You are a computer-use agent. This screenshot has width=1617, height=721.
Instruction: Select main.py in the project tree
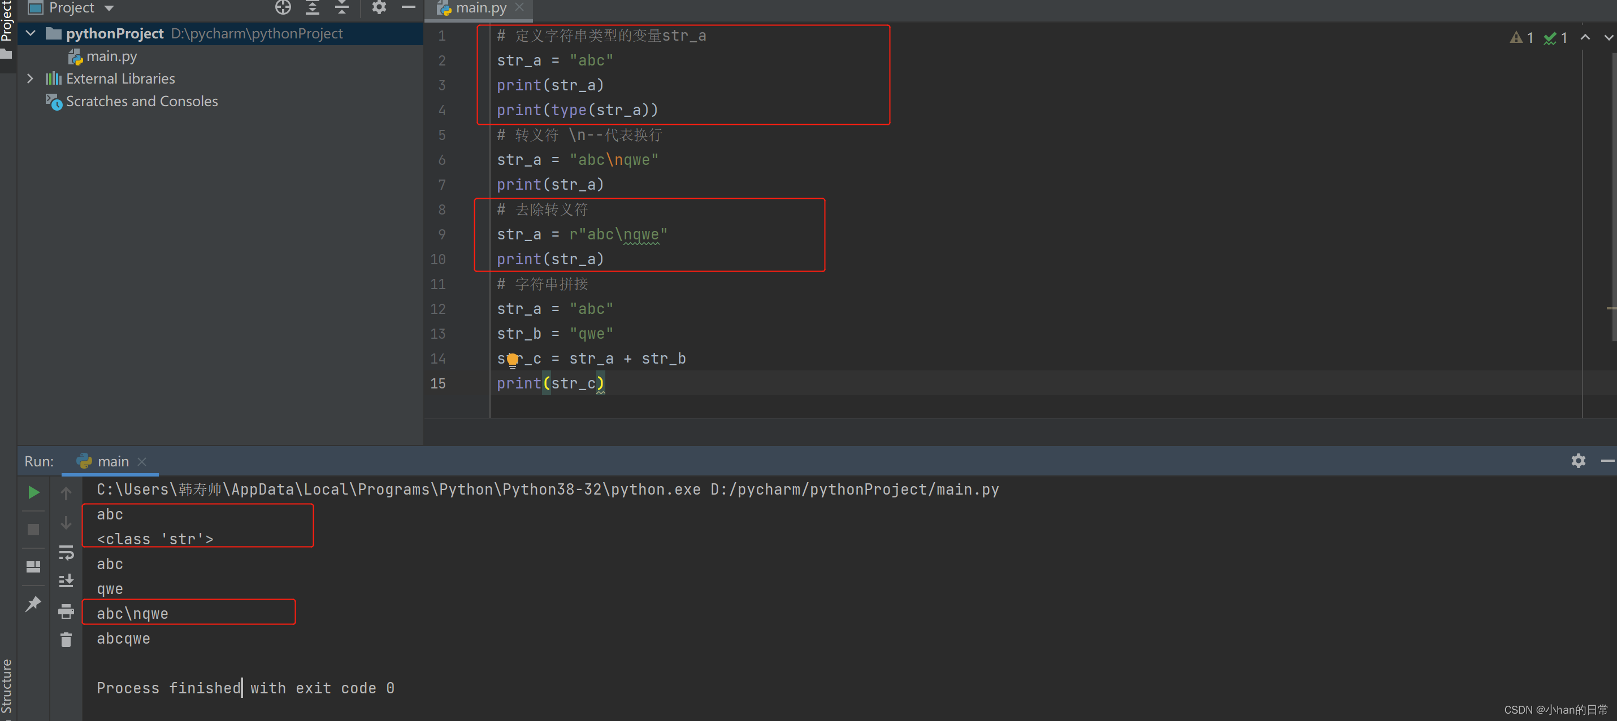(x=111, y=56)
